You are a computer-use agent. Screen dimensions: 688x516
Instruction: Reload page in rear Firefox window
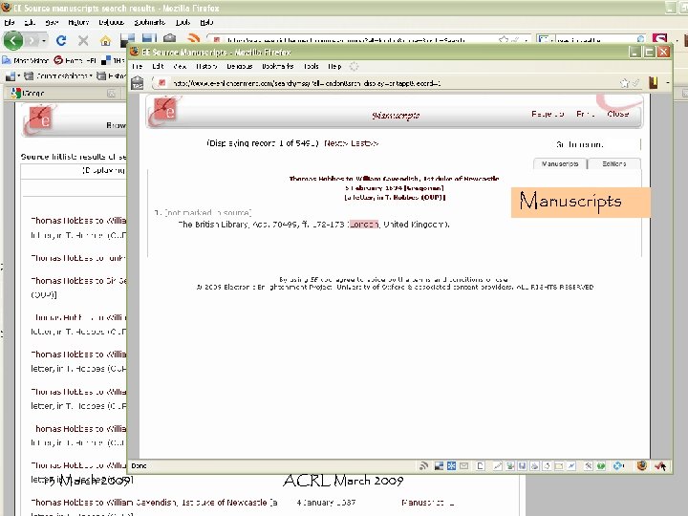pyautogui.click(x=61, y=41)
